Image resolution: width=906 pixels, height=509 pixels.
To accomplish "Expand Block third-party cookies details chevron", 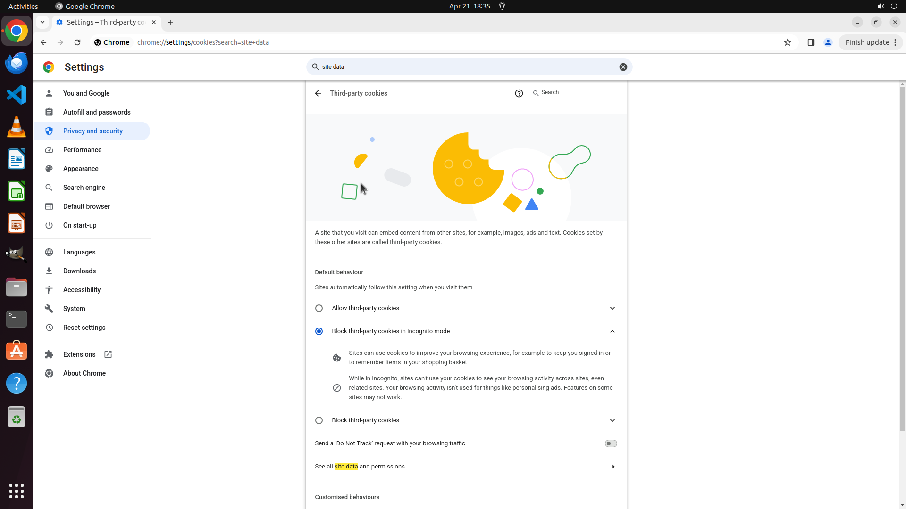I will (x=612, y=420).
